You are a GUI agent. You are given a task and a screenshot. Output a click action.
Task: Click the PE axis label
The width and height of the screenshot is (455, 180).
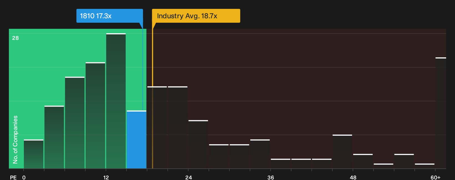tap(13, 177)
